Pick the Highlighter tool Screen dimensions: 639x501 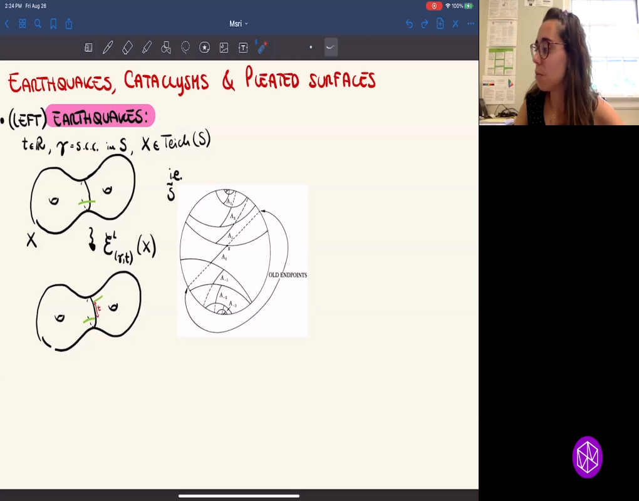click(147, 48)
